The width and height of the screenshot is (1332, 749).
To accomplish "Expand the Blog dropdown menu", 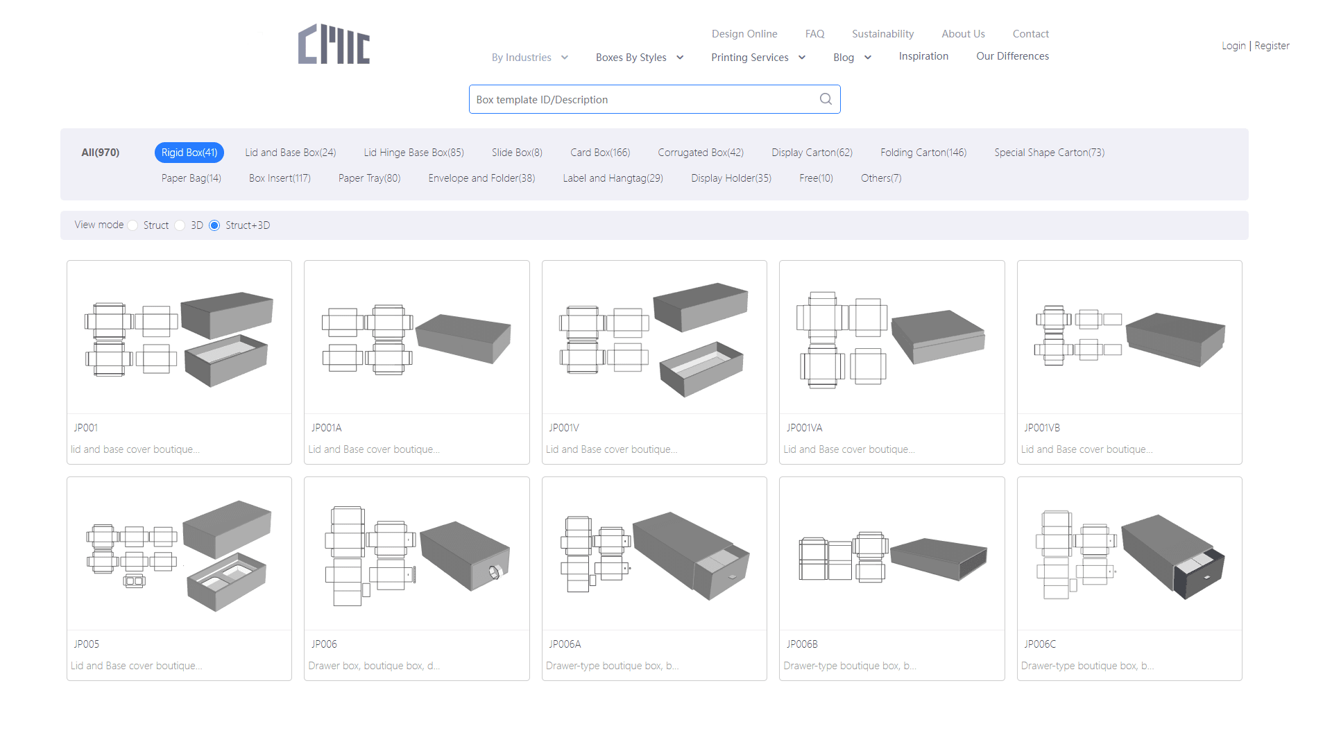I will (x=852, y=58).
